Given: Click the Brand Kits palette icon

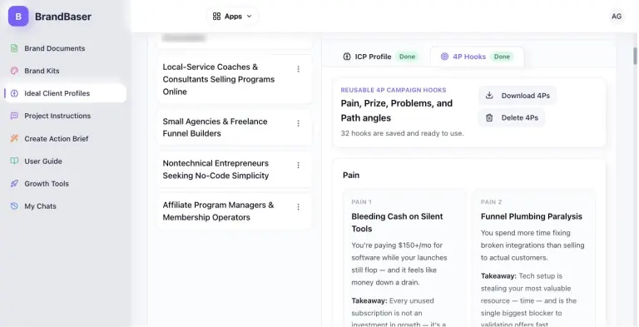Looking at the screenshot, I should (x=14, y=71).
